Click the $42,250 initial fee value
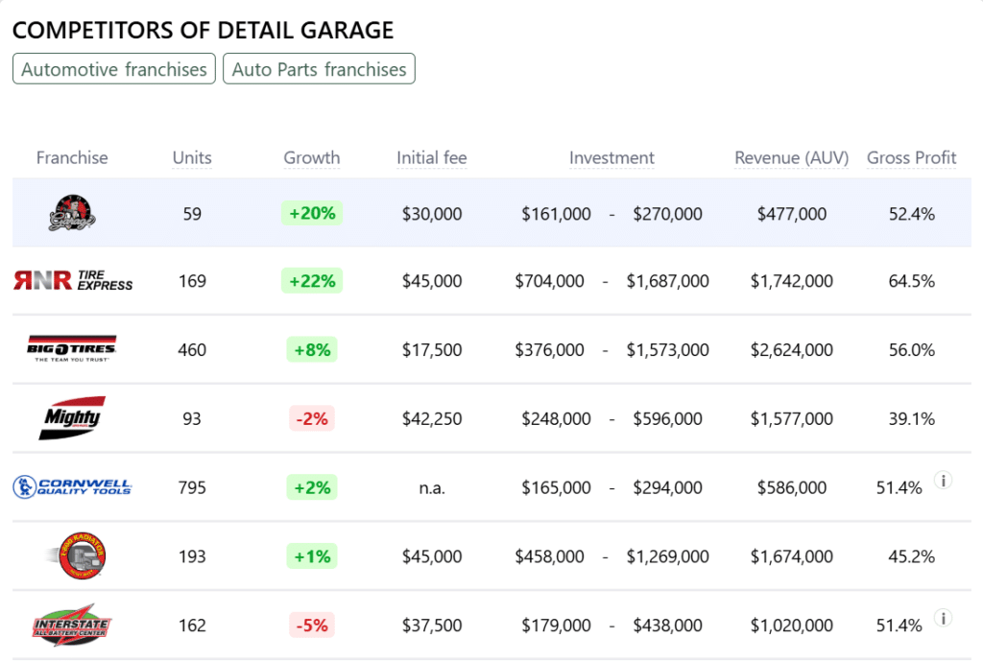 click(432, 419)
